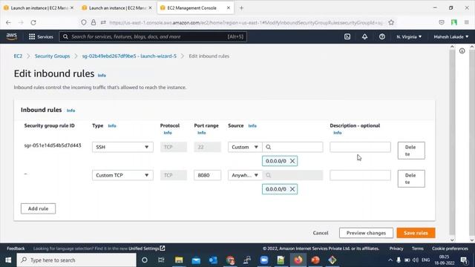Open the Anywhere source dropdown

tap(245, 175)
